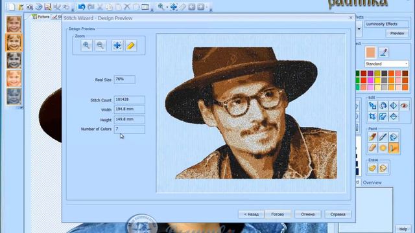Image resolution: width=415 pixels, height=233 pixels.
Task: Click the Luminosity Effects field
Action: [x=386, y=24]
